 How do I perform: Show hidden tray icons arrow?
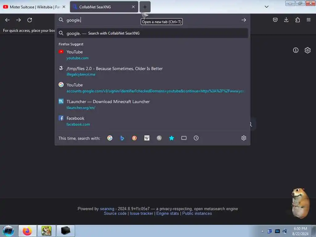[x=262, y=231]
